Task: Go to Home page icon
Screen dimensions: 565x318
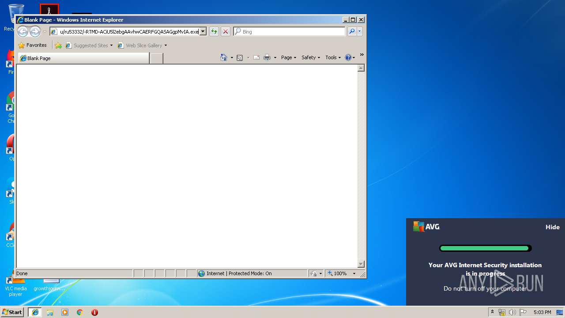Action: [224, 57]
